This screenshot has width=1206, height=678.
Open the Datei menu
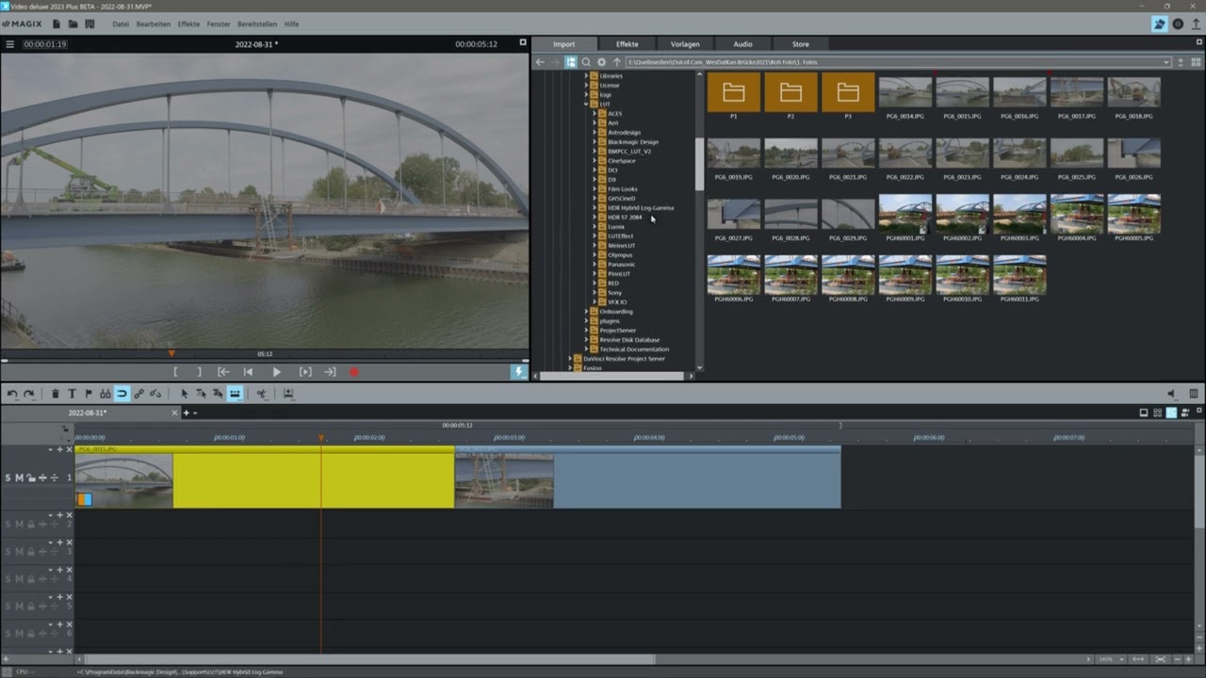121,24
